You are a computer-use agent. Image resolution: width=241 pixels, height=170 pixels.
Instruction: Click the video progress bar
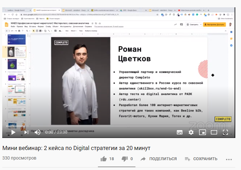pyautogui.click(x=119, y=126)
